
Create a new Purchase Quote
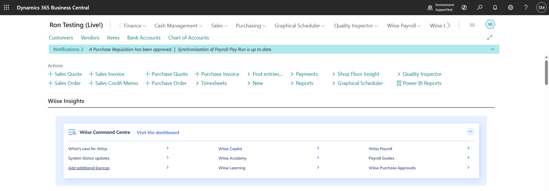(x=167, y=74)
